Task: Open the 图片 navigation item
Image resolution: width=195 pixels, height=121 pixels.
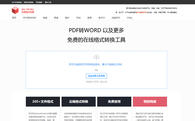Action: click(67, 18)
